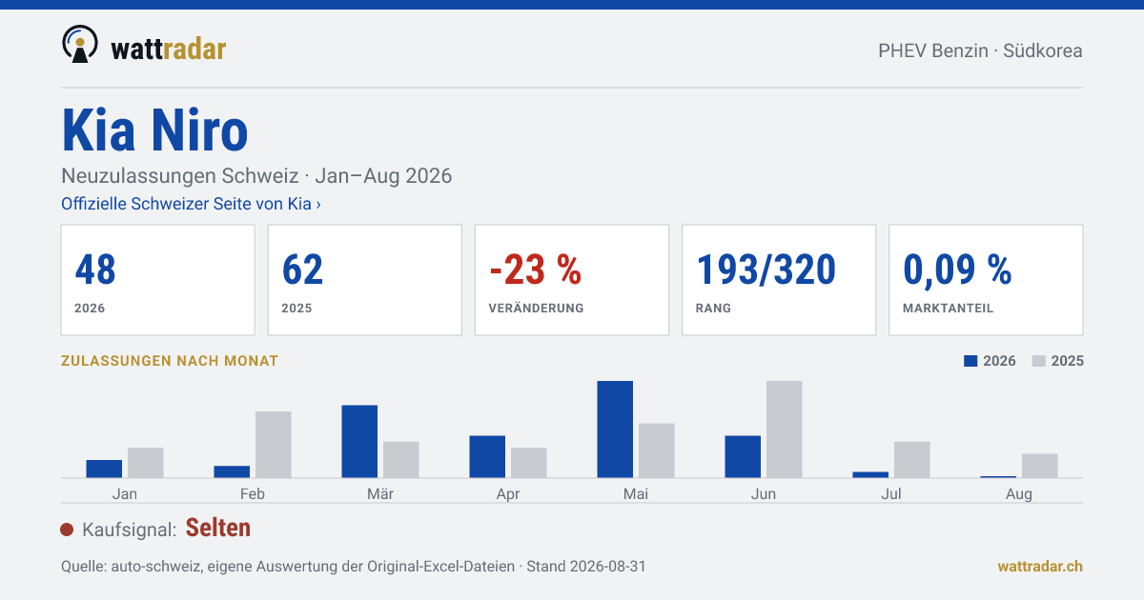
Task: Click the PHEV Benzin · Südkorea label
Action: [x=980, y=50]
